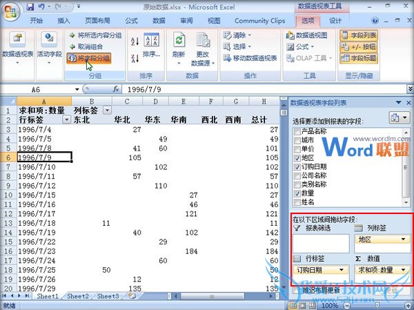Image resolution: width=414 pixels, height=310 pixels.
Task: Open the 开始 (Home) ribbon tab
Action: pyautogui.click(x=37, y=21)
